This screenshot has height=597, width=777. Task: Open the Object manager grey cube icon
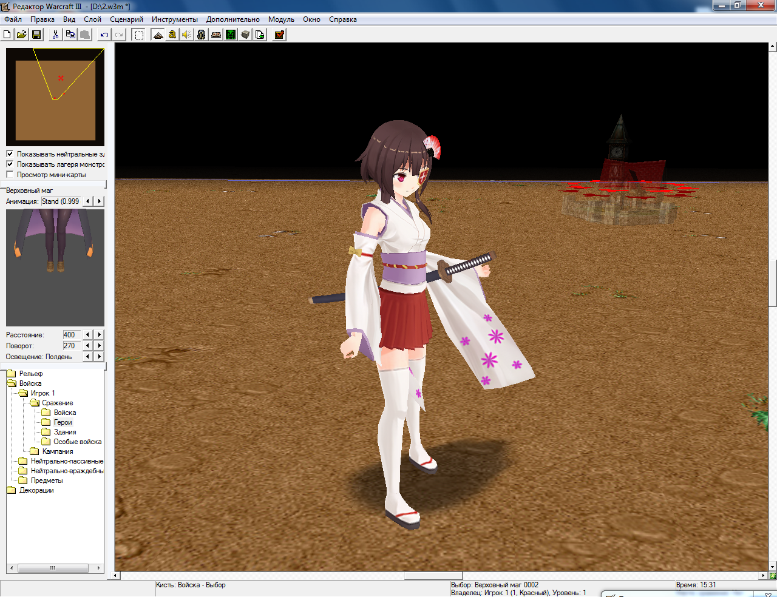(245, 35)
